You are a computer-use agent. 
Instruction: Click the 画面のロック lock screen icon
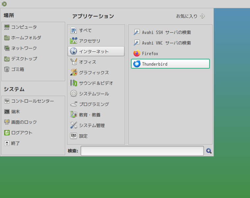[x=7, y=122]
